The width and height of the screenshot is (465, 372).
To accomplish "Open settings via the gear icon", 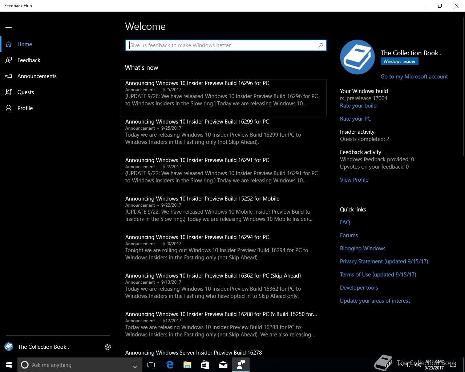I will [x=108, y=347].
